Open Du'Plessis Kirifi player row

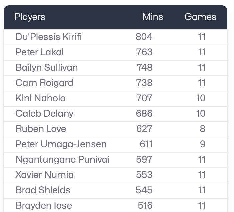pos(49,37)
